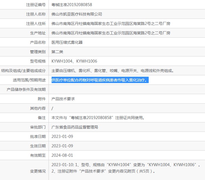Click remark text 本文件与…注册证共同使用
This screenshot has width=205, height=180.
coord(98,118)
